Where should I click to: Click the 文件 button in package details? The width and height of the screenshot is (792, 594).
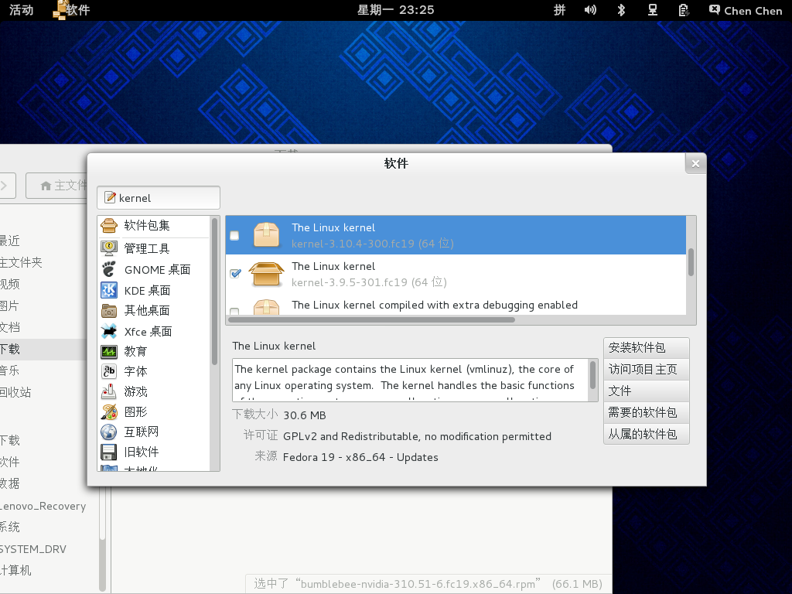(646, 391)
